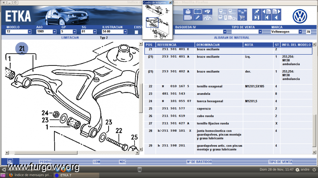Screen dimensions: 318x178
Task: Click the REFERENCIA column header
Action: (x=175, y=45)
